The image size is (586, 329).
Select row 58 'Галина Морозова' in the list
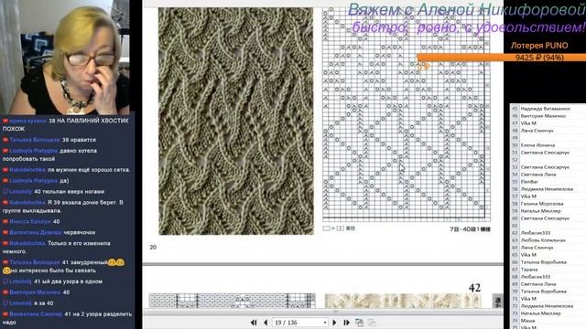542,204
